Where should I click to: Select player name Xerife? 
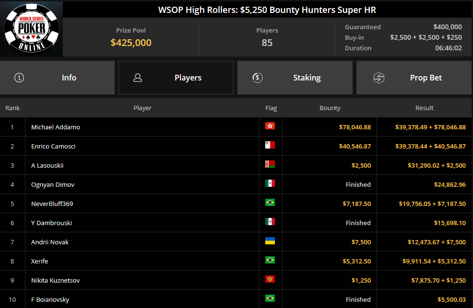[39, 262]
